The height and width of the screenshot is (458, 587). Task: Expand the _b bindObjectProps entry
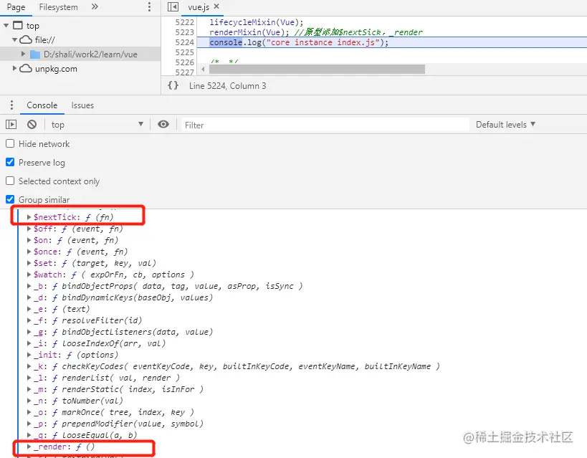click(29, 286)
